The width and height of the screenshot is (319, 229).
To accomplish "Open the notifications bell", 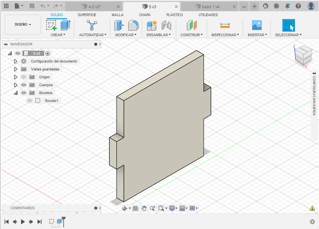I will pos(287,6).
